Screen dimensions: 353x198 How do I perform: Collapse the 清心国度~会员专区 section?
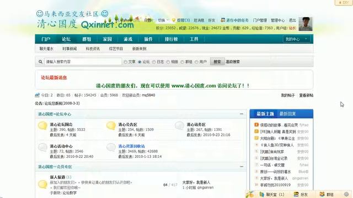242,167
